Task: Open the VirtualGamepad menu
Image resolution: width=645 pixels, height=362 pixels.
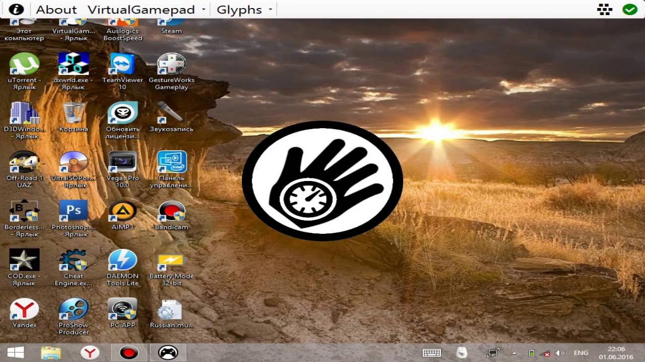Action: pos(141,10)
